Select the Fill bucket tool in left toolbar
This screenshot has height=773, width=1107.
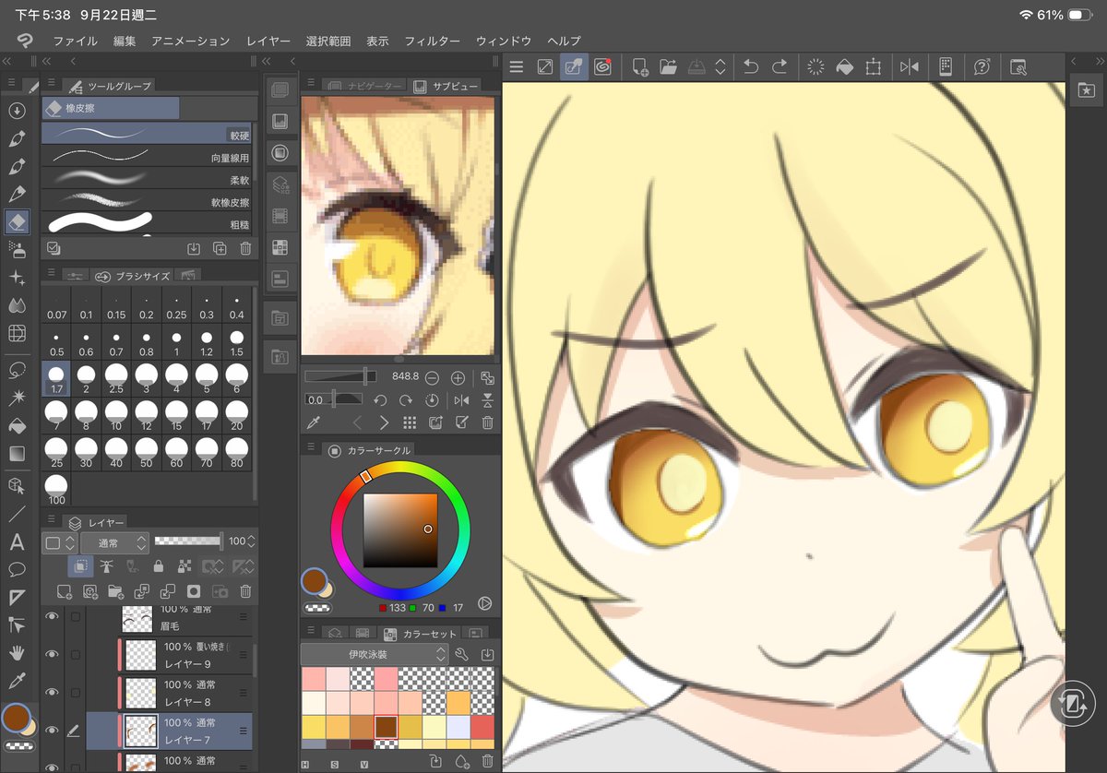point(17,426)
